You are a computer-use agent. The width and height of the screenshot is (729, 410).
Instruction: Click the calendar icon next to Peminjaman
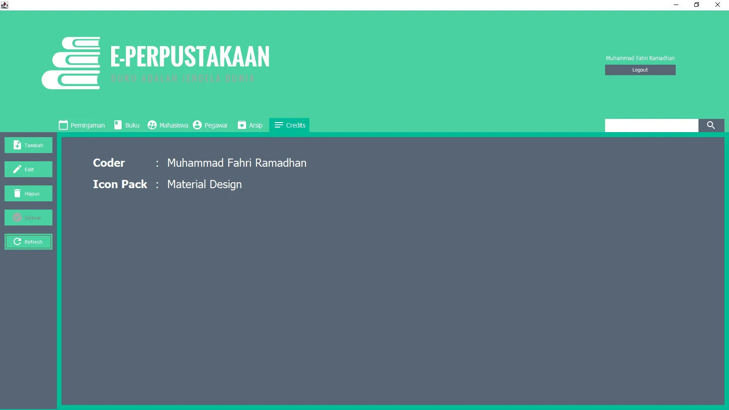tap(63, 124)
